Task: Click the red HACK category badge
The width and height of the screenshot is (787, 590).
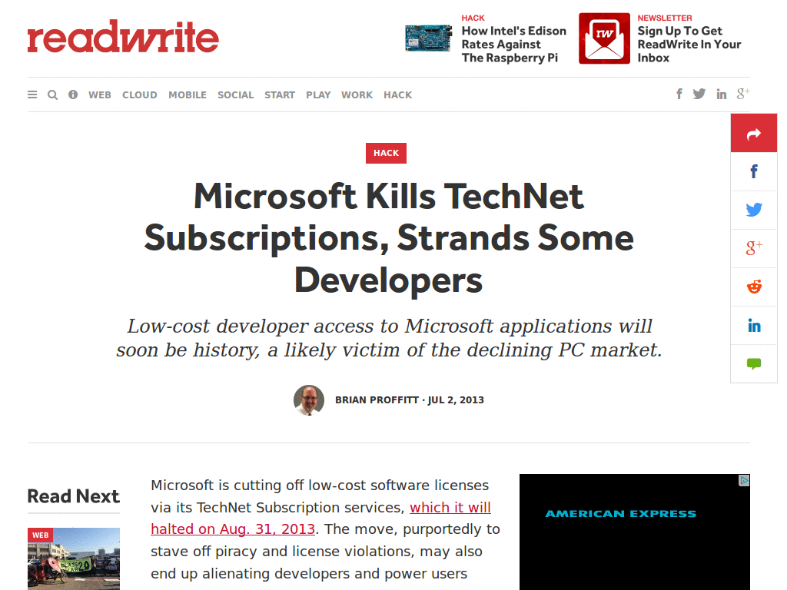Action: 386,153
